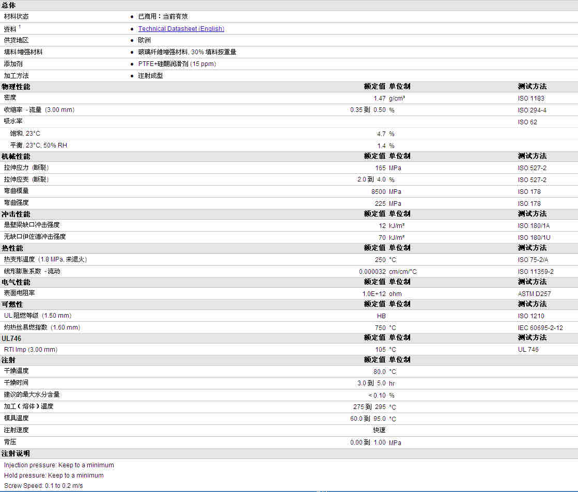Click the ISO 75-2/A test method
This screenshot has height=492, width=578.
coord(533,259)
